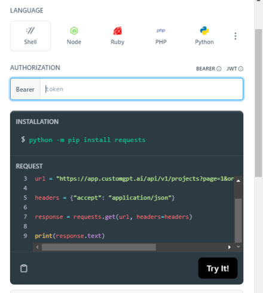
Task: Click the page's main vertical scrollbar
Action: 259,103
